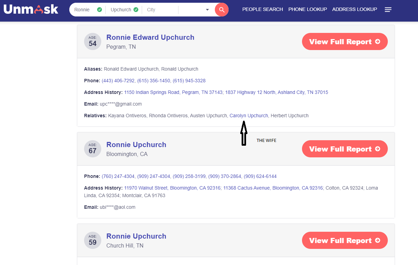View Full Report for Bloomington, CA result

pyautogui.click(x=345, y=149)
